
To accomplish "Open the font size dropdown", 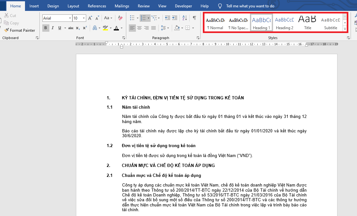I will click(x=84, y=18).
